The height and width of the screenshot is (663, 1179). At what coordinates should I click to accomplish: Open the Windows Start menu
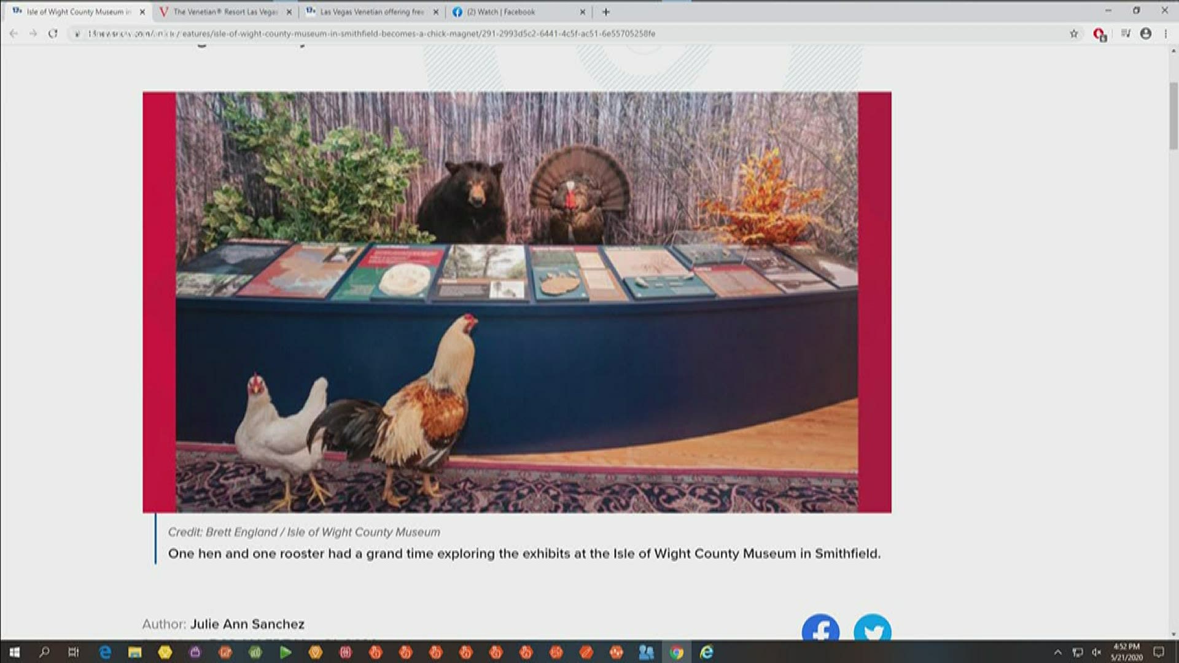click(x=14, y=652)
